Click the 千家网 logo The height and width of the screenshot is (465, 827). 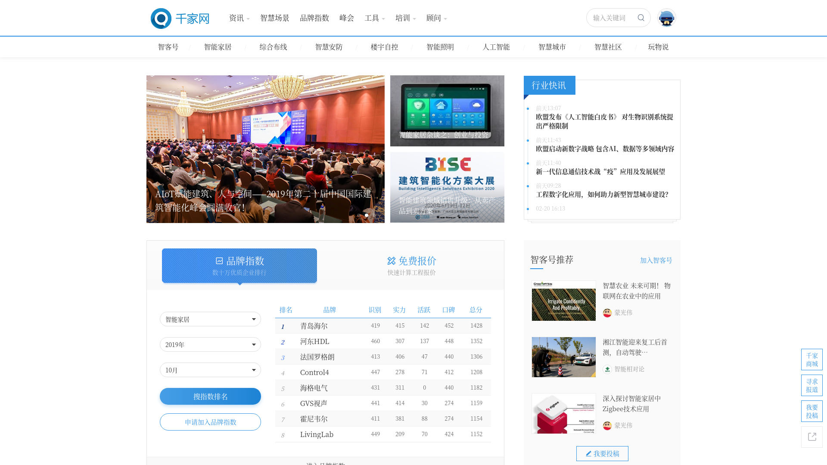180,19
